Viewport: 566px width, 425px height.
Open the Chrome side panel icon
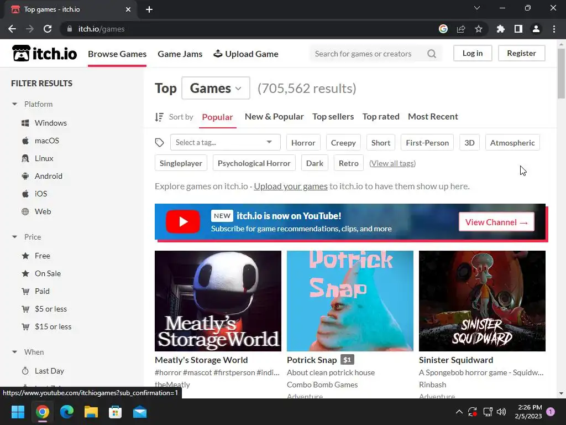point(518,29)
